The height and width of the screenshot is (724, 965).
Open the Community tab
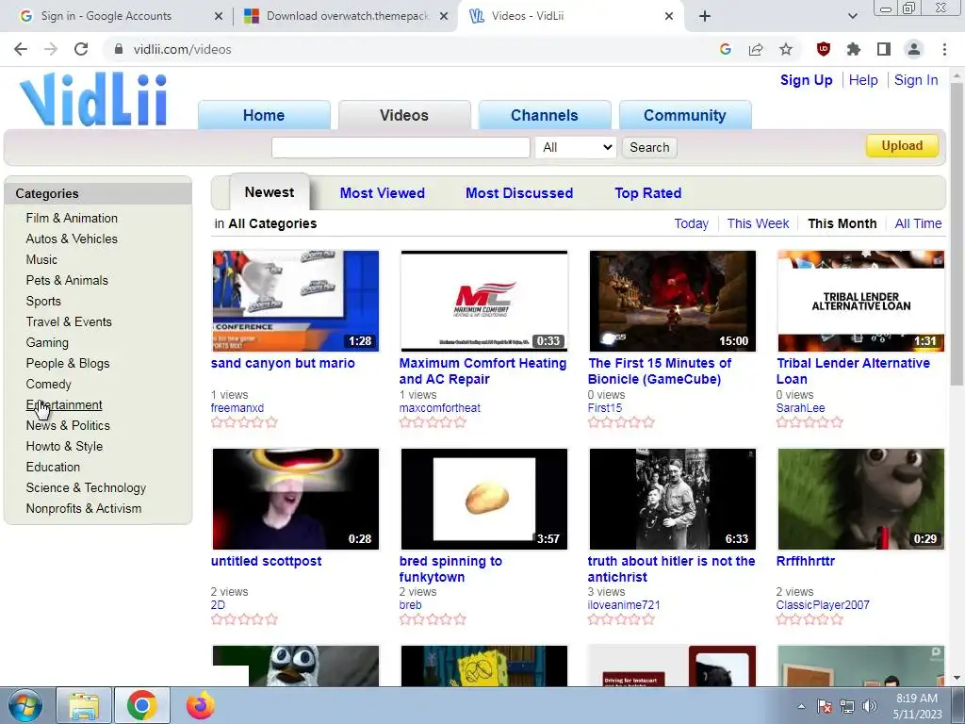(685, 115)
